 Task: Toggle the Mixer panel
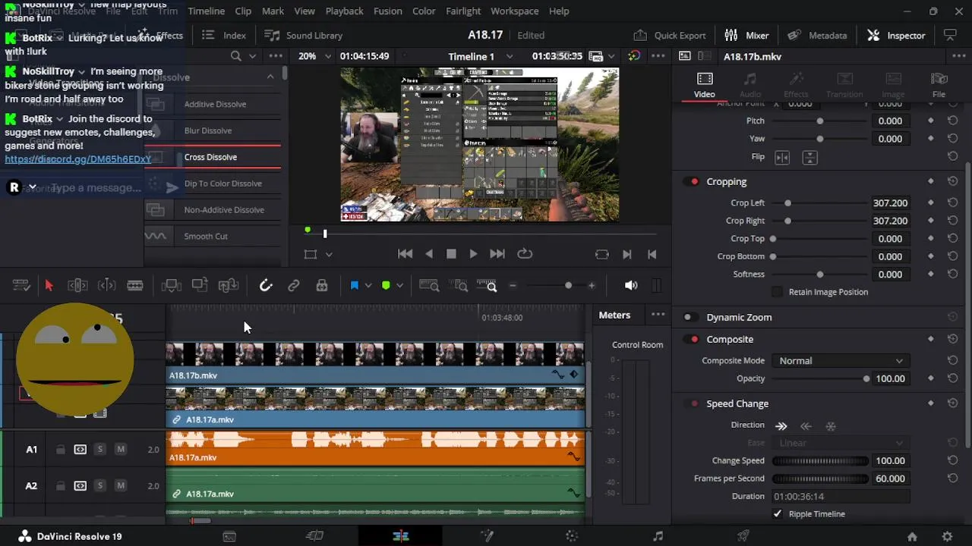click(746, 36)
